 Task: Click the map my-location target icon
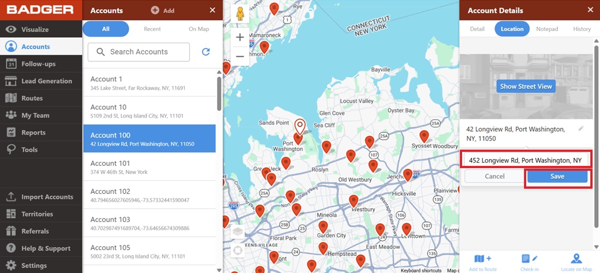238,251
